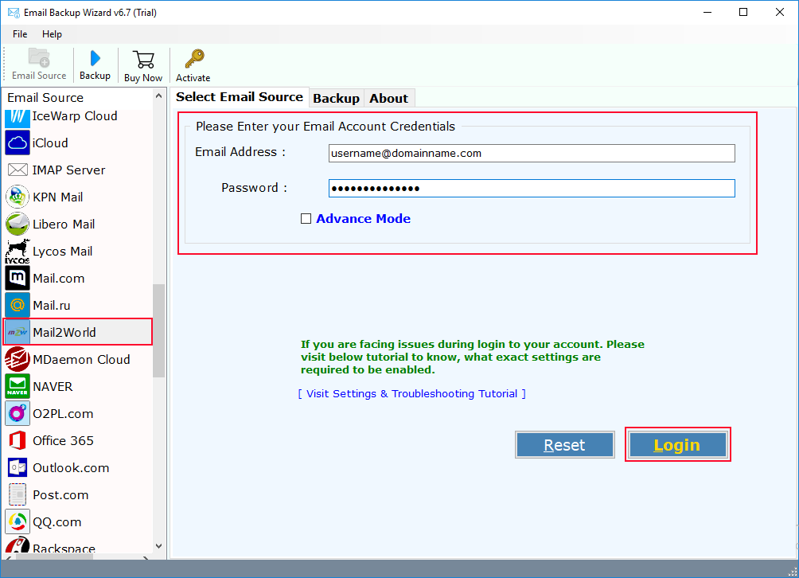
Task: Click the Email Backup Wizard title bar icon
Action: pos(14,12)
